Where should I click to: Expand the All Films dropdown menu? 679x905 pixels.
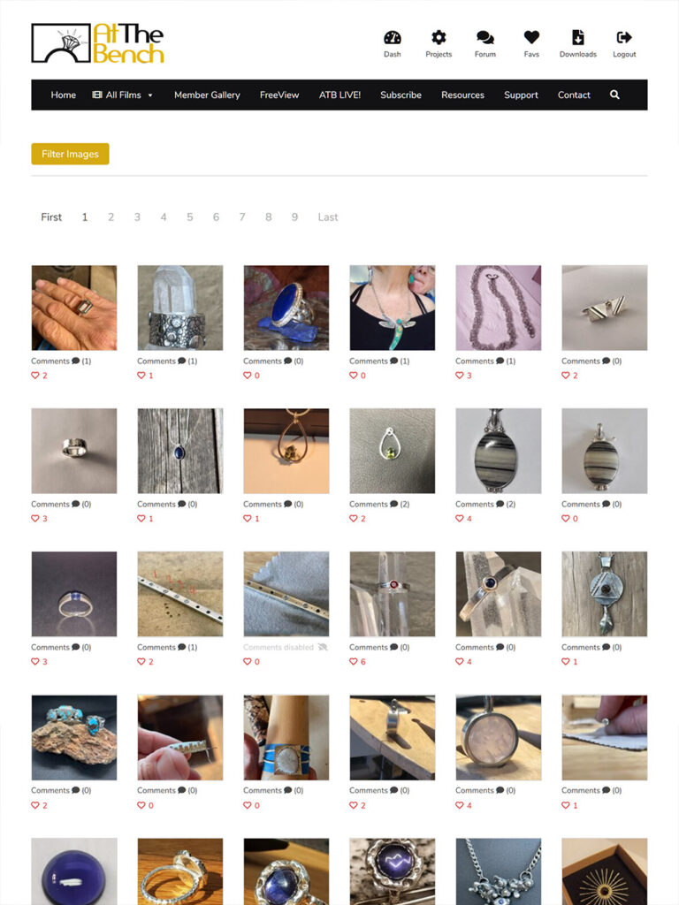122,95
